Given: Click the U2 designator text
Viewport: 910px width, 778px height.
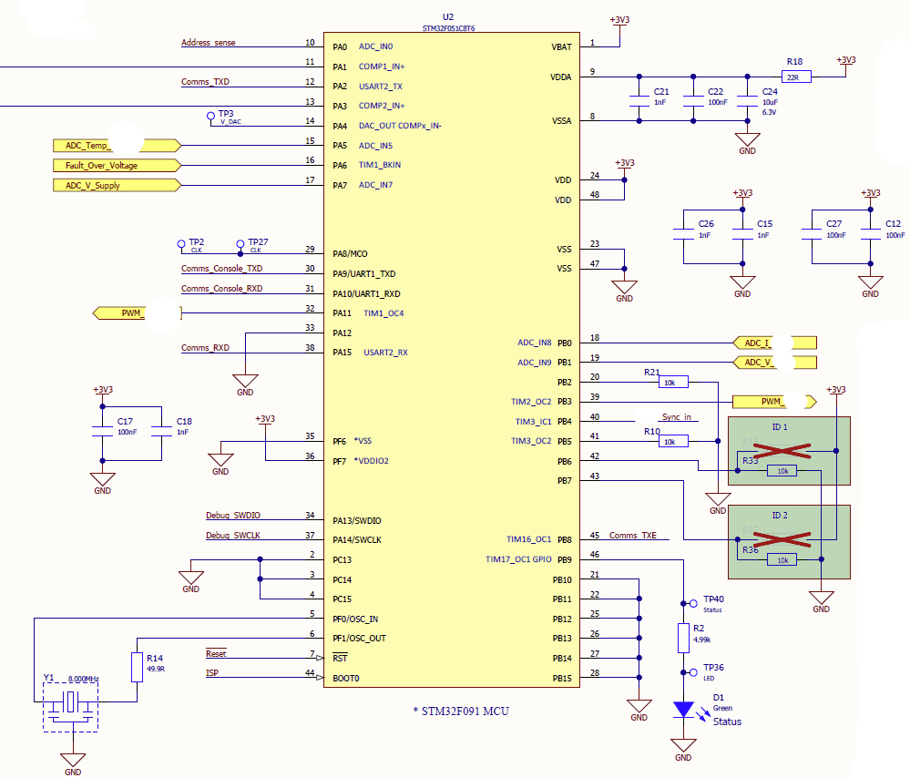Looking at the screenshot, I should 448,17.
